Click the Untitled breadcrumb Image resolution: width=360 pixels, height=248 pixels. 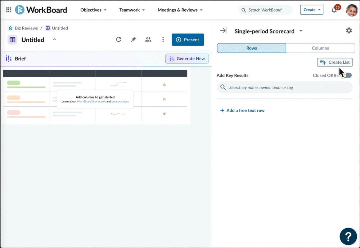60,28
